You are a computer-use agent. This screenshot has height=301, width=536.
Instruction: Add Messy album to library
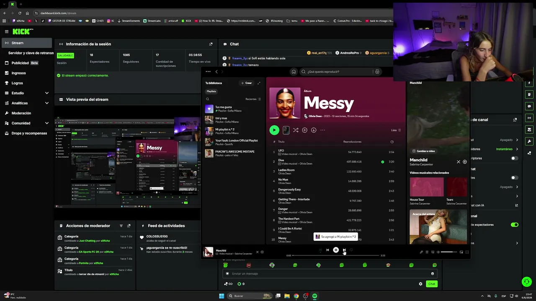click(x=304, y=130)
